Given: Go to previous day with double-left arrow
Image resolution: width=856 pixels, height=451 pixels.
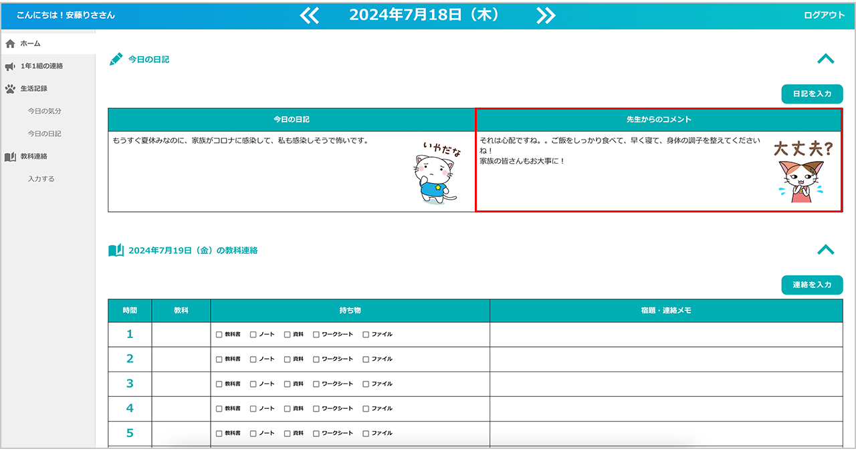Looking at the screenshot, I should pos(310,15).
